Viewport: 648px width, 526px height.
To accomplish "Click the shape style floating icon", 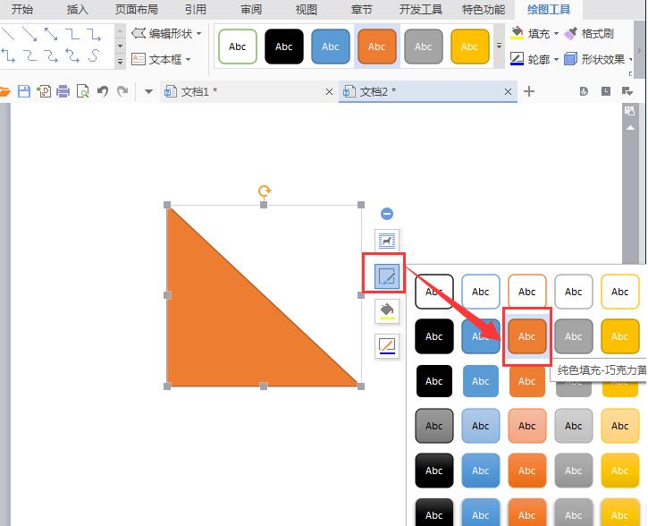I will tap(387, 276).
